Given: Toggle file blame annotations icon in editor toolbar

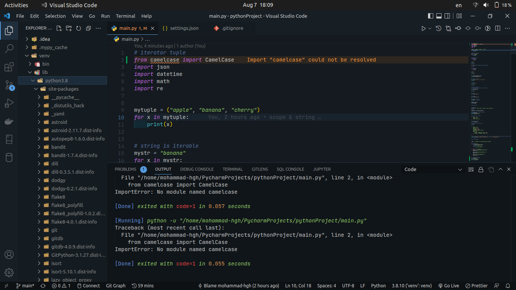Looking at the screenshot, I should (x=488, y=28).
